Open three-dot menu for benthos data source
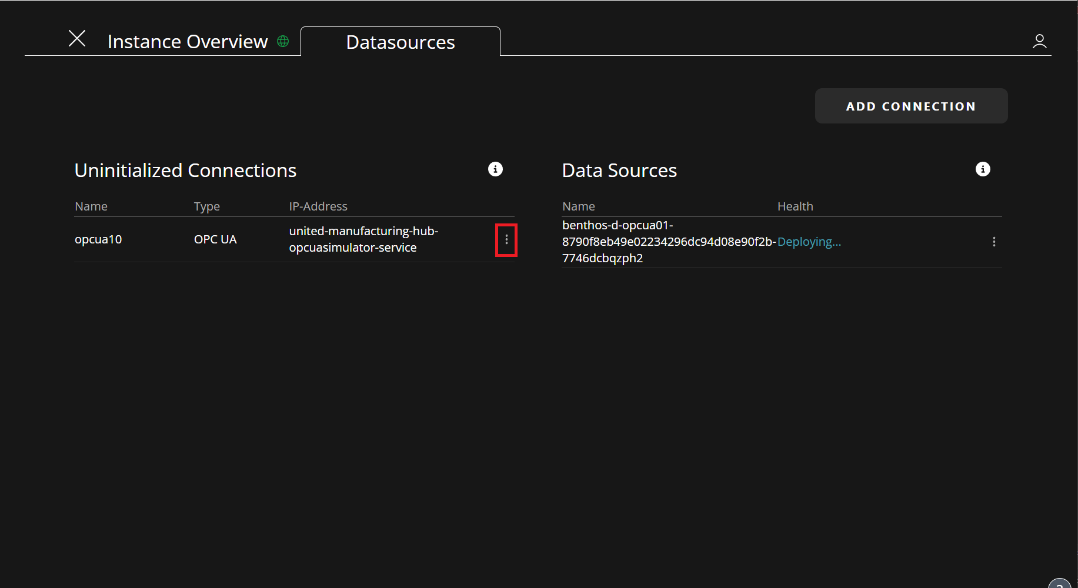This screenshot has width=1078, height=588. click(x=994, y=242)
